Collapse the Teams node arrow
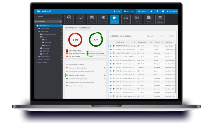Viewport: 216px width, 123px height. [39, 37]
